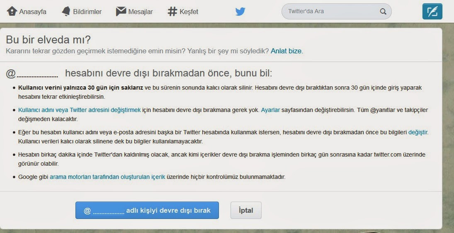Open arama motorları tarafından oluşturulan içerik link
This screenshot has height=233, width=454.
coord(107,177)
